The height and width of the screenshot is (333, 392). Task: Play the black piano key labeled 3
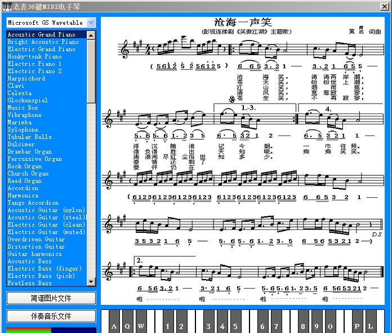coord(208,321)
